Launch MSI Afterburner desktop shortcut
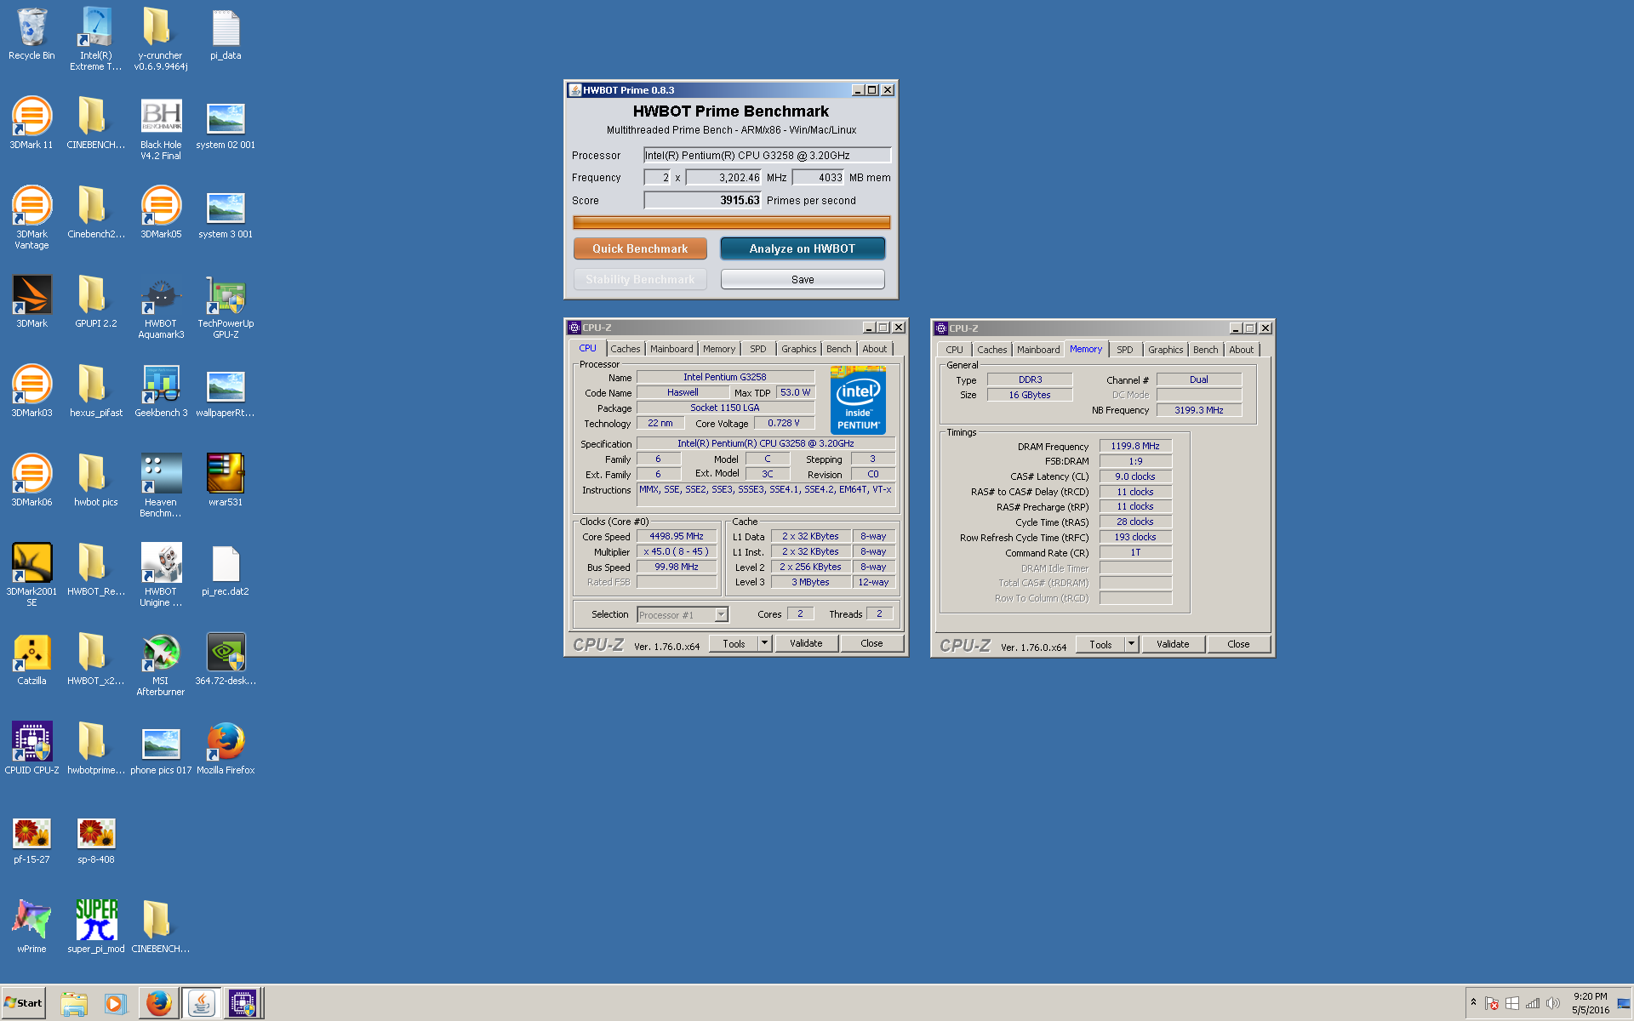 (x=161, y=665)
